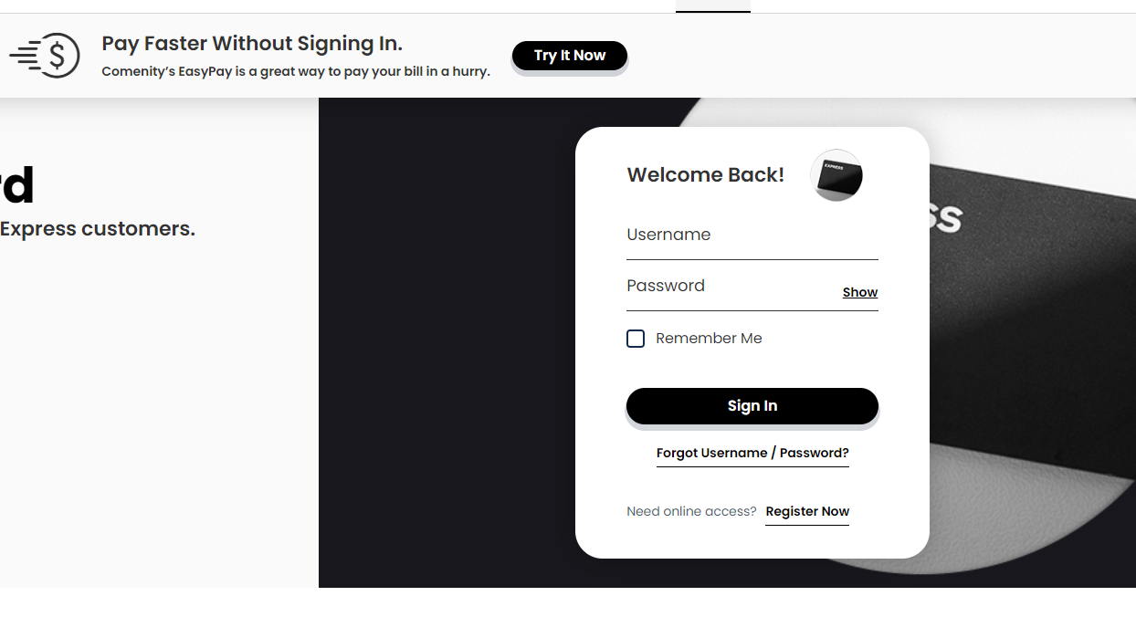Select the active tab indicator above the banner
The width and height of the screenshot is (1136, 617).
713,7
